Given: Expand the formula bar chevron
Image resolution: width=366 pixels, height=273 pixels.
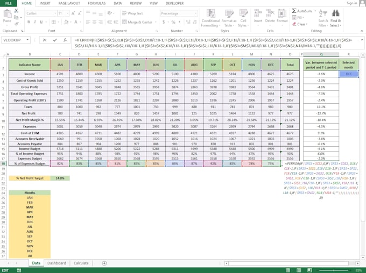Looking at the screenshot, I should click(x=362, y=40).
